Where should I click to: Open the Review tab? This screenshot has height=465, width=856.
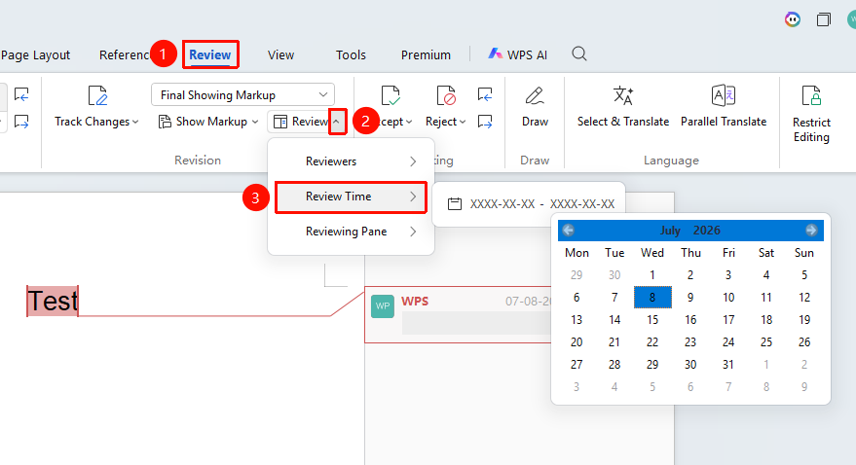(x=210, y=54)
